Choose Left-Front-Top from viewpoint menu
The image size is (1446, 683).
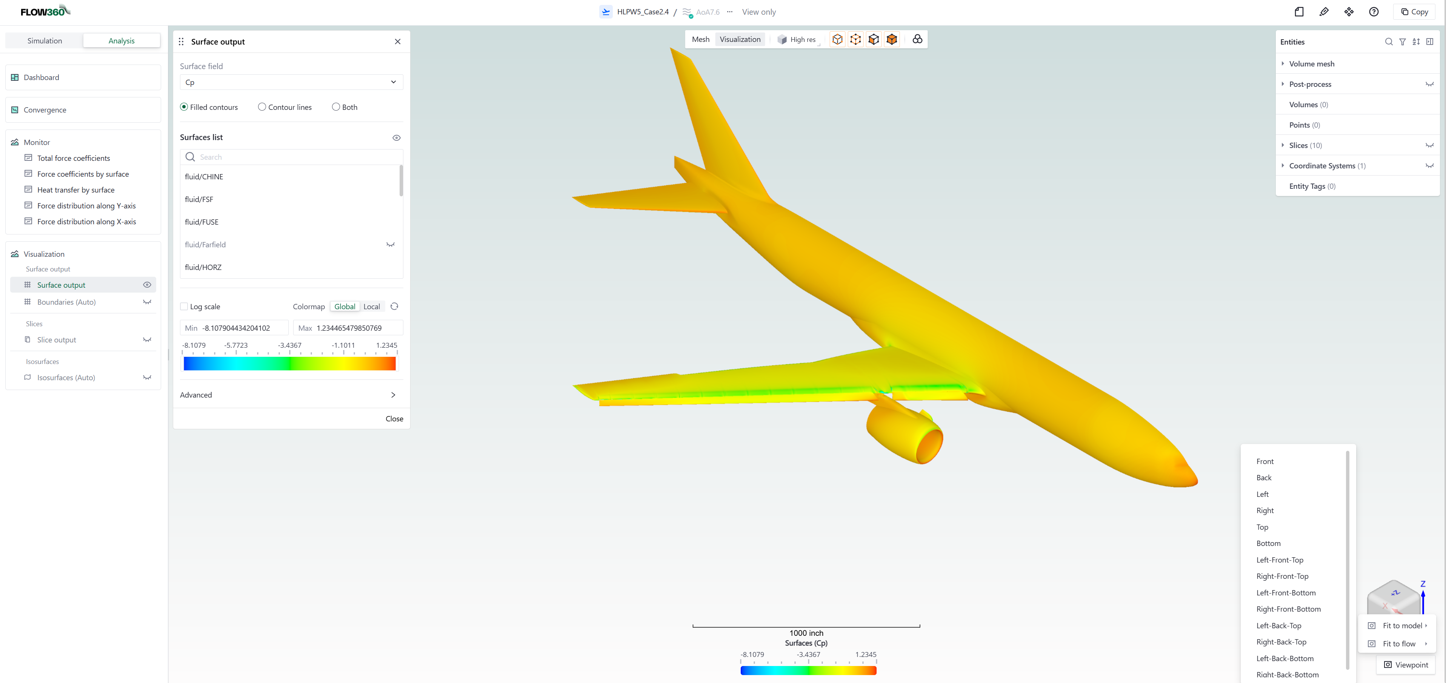1280,560
